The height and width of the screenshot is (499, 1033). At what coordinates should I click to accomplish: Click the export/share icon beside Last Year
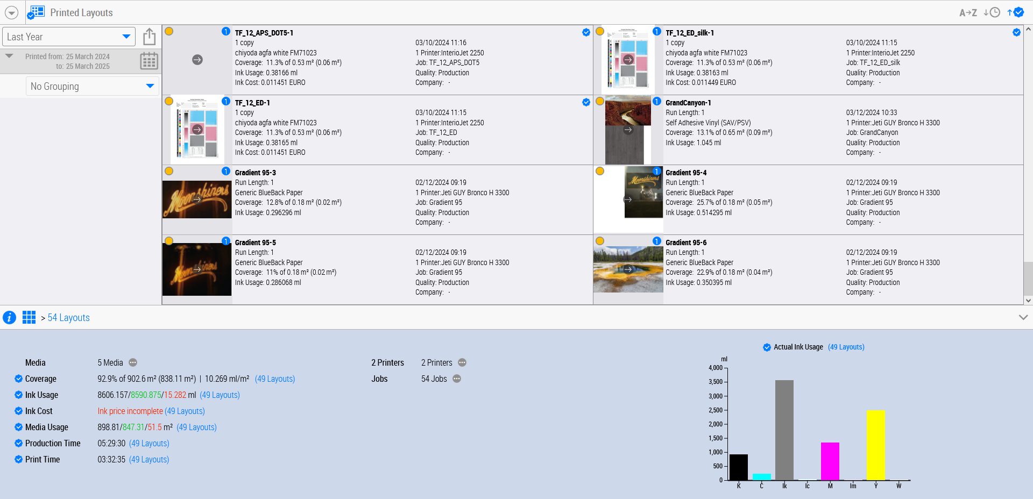point(149,37)
